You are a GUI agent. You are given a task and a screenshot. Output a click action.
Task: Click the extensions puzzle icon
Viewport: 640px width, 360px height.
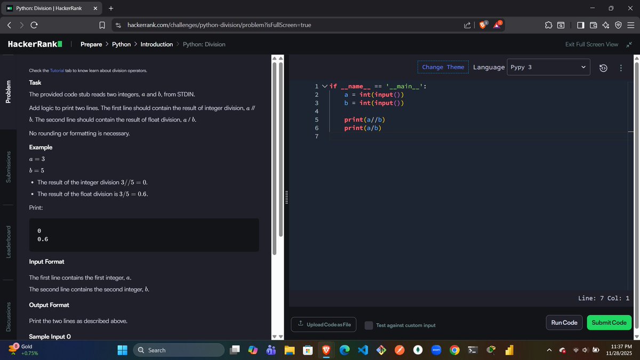pyautogui.click(x=548, y=25)
